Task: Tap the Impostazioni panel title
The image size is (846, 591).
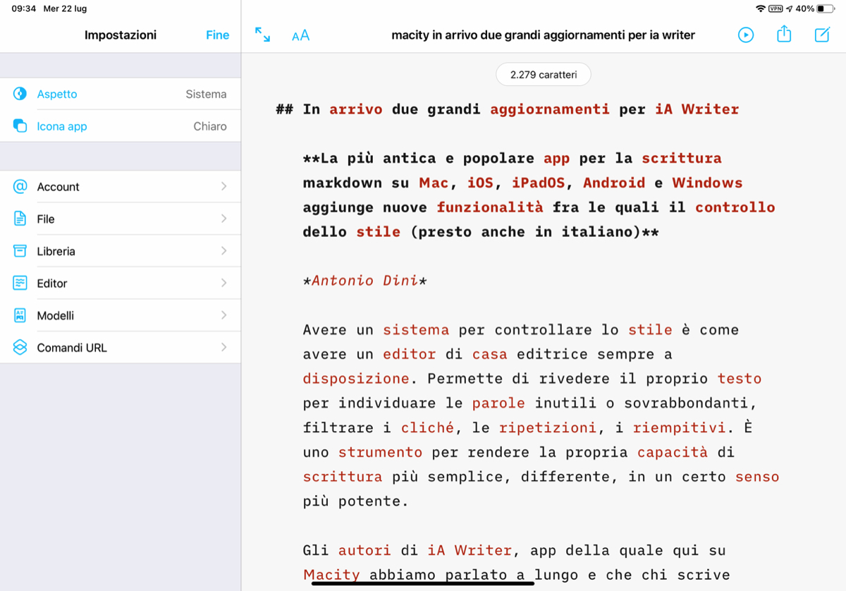Action: (121, 35)
